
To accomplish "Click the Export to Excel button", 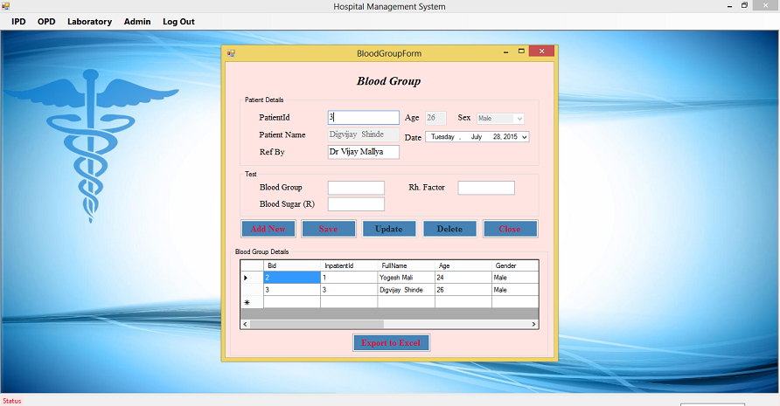I will tap(391, 343).
